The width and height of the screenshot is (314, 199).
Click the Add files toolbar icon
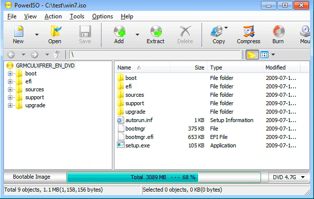(119, 31)
